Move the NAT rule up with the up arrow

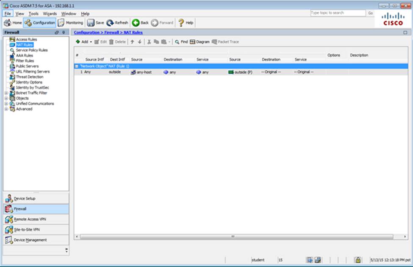pos(132,42)
